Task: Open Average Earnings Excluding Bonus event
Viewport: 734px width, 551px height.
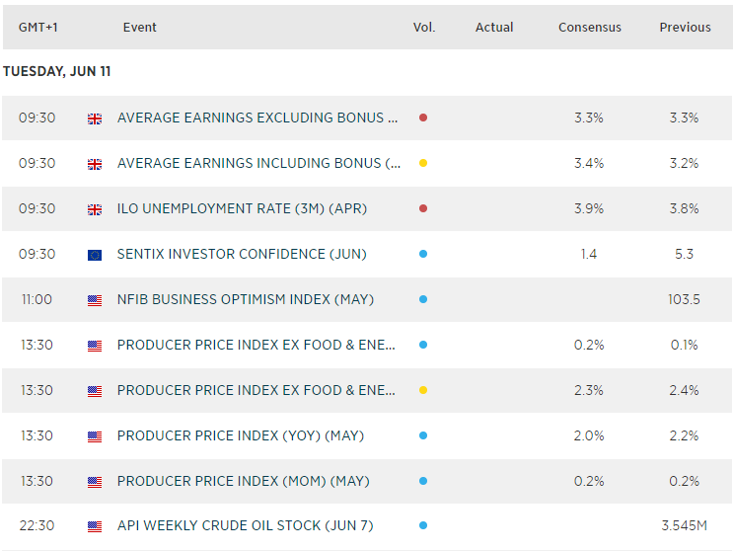Action: pyautogui.click(x=257, y=118)
